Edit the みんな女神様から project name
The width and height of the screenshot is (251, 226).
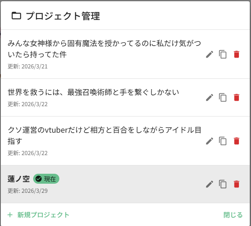(x=210, y=54)
